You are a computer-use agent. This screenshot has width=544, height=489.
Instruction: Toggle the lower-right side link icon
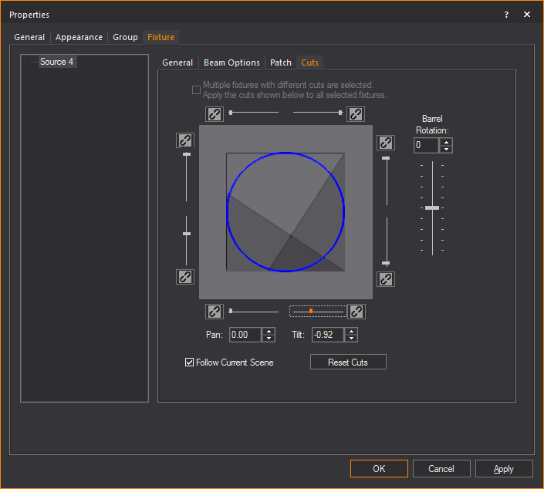(x=386, y=278)
